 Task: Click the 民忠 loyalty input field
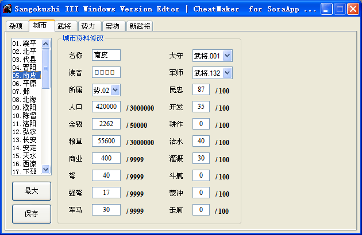(x=201, y=90)
